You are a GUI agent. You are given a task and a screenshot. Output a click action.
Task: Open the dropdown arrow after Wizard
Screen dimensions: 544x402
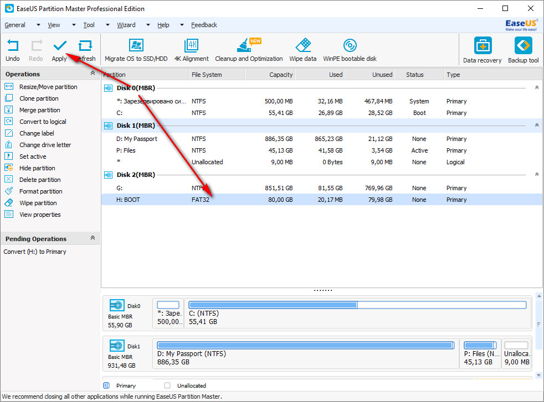pyautogui.click(x=148, y=25)
